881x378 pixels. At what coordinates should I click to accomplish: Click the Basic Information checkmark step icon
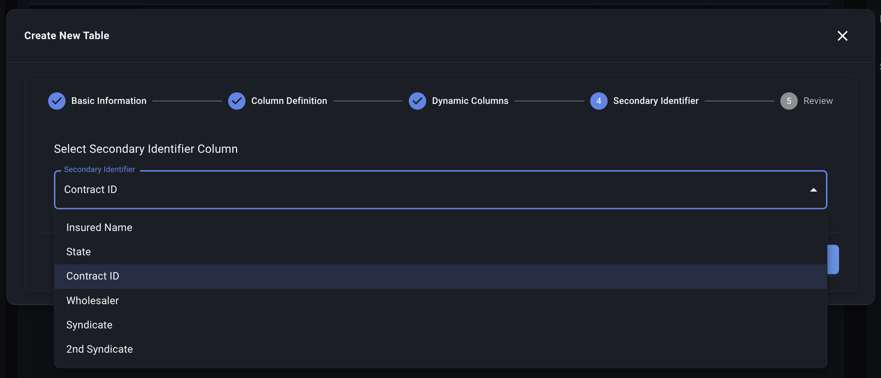(x=57, y=101)
